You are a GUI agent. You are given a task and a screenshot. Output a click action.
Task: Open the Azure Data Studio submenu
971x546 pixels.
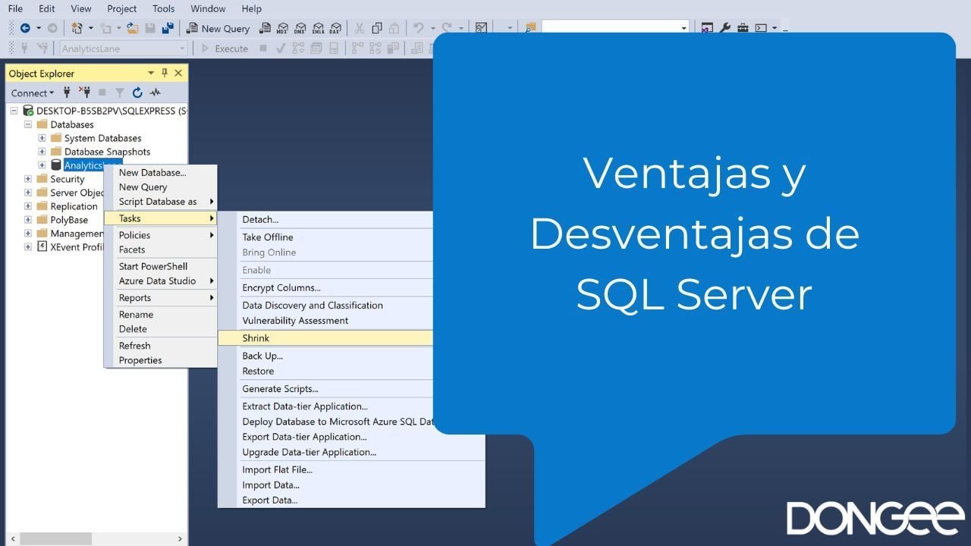coord(161,281)
